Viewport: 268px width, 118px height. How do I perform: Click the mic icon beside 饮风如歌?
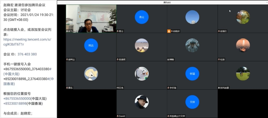(x=219, y=88)
